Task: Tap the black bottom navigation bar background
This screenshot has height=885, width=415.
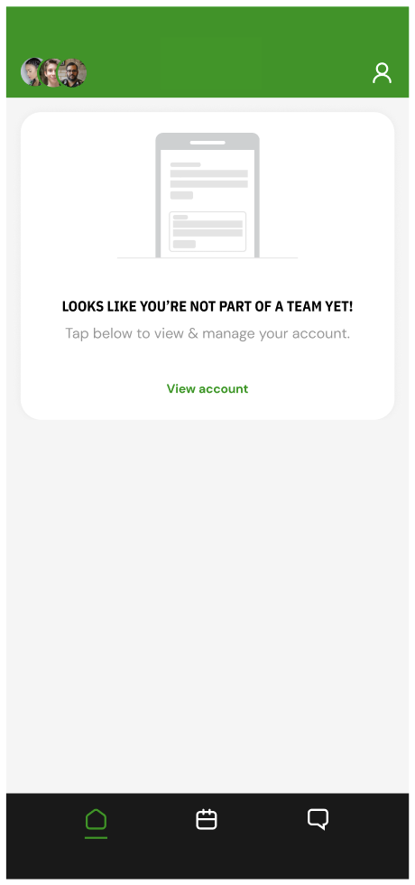Action: (x=207, y=836)
